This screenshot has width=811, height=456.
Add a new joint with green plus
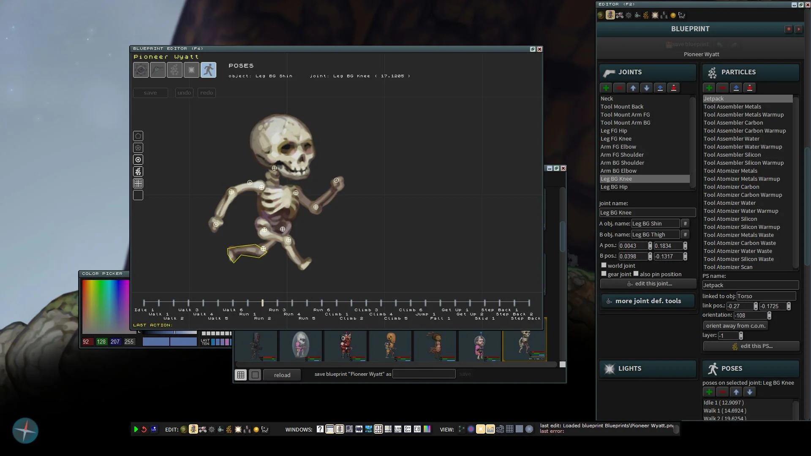click(606, 88)
